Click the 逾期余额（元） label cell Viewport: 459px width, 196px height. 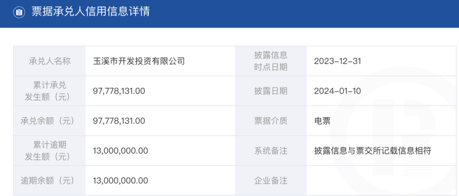(50, 181)
